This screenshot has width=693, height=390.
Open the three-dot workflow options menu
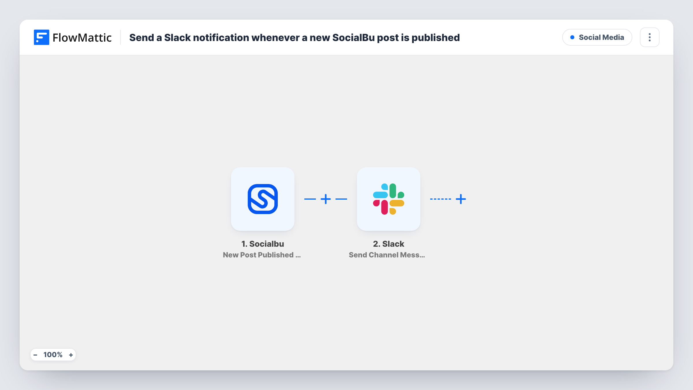coord(649,37)
